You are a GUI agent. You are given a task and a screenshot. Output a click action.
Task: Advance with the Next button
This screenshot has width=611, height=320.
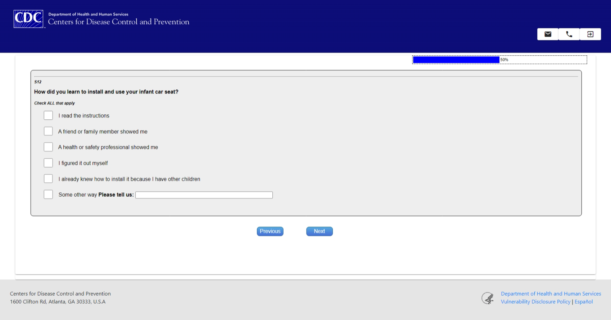[320, 231]
